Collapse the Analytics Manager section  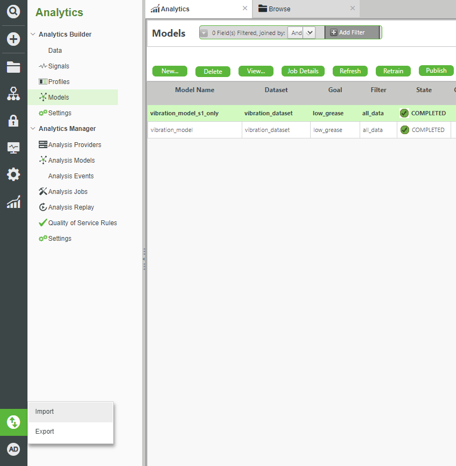[33, 128]
